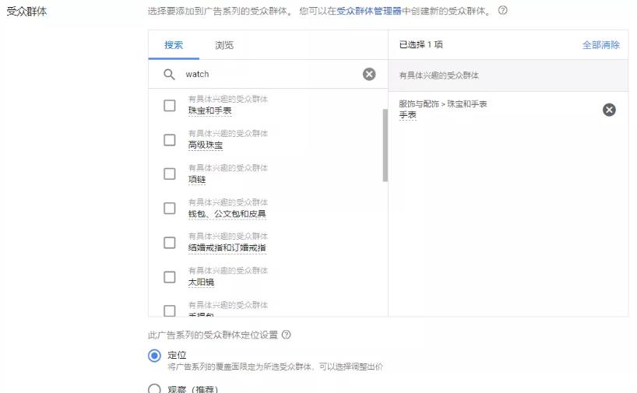Select the 太阳镜 audience checkbox
This screenshot has height=393, width=637.
click(x=170, y=277)
